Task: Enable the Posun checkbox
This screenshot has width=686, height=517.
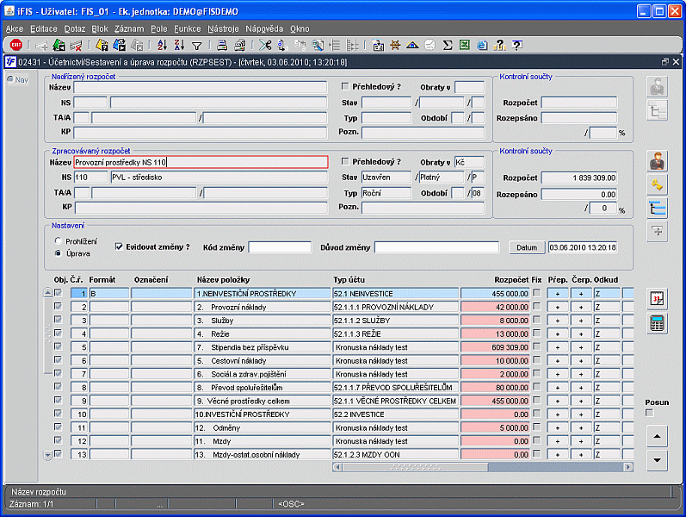Action: coord(650,413)
